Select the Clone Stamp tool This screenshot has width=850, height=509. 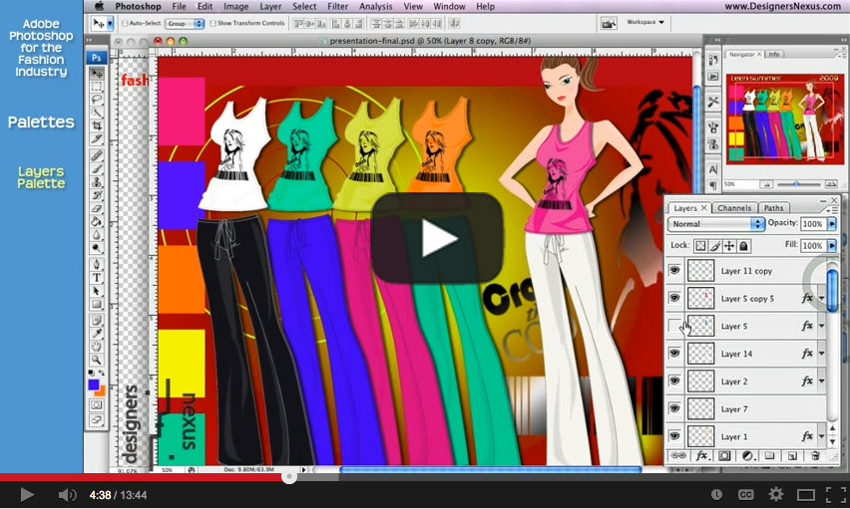[97, 182]
